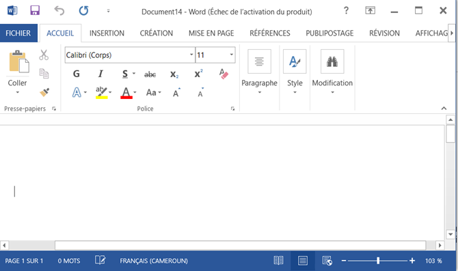Click the Undo arrow in title bar
This screenshot has height=271, width=458.
(x=59, y=11)
